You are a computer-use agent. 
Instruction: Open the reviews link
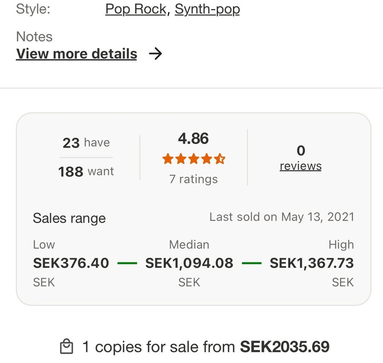click(x=300, y=166)
